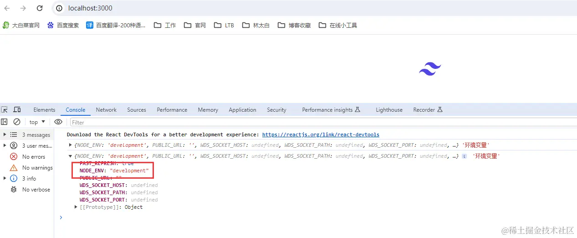Reload the localhost:3000 page
Screen dimensions: 577x238
[x=40, y=8]
